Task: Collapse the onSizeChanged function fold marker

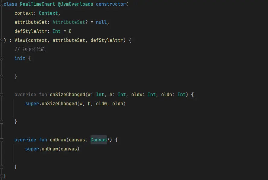Action: pyautogui.click(x=2, y=95)
